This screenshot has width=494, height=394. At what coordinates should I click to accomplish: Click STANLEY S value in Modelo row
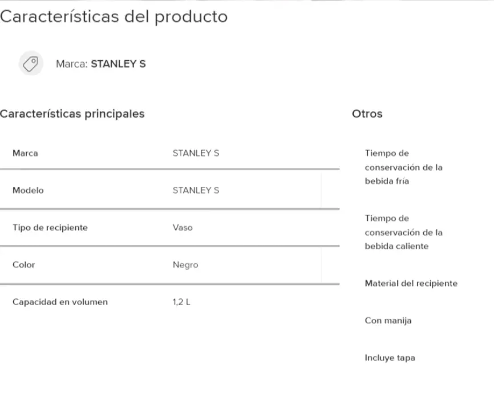(196, 190)
